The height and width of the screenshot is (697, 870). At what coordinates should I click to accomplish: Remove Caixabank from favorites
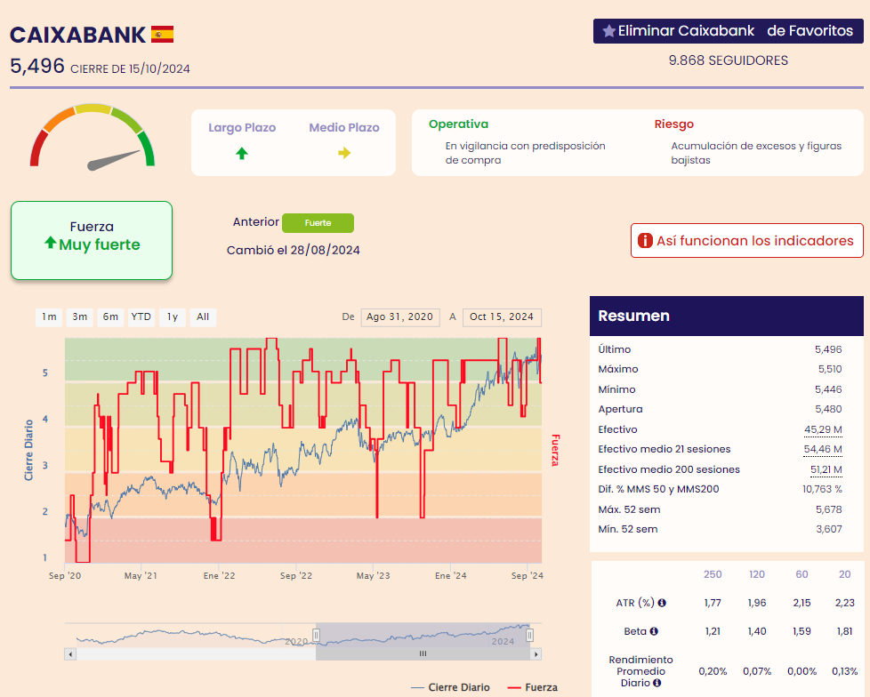pos(728,31)
